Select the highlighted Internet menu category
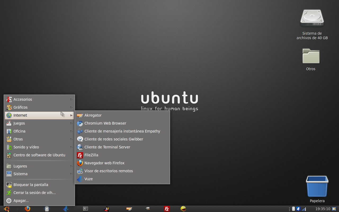 tap(39, 115)
